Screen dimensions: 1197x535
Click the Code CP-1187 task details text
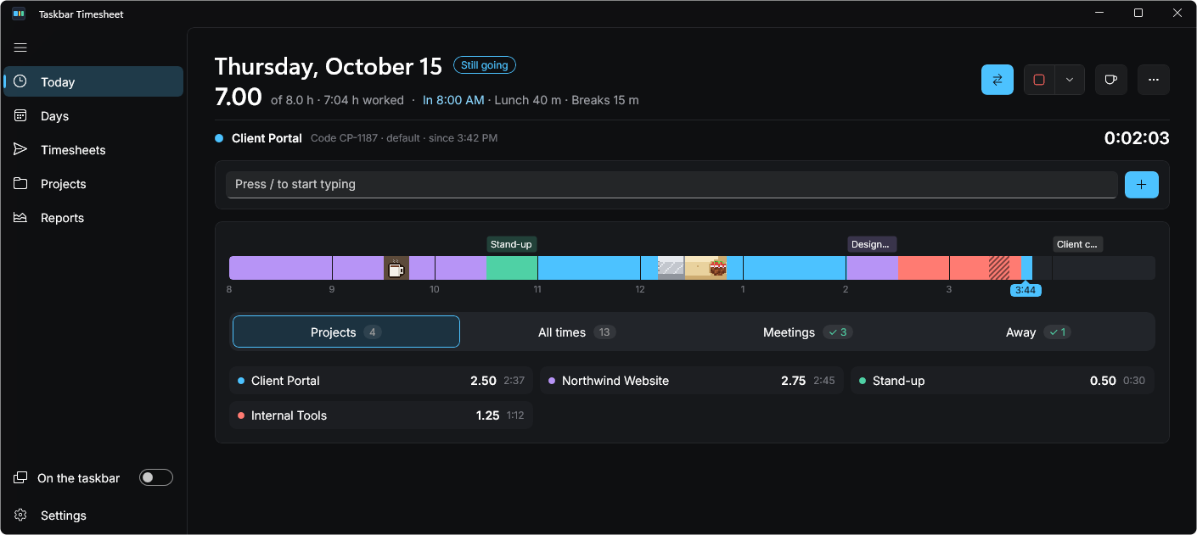click(x=404, y=138)
